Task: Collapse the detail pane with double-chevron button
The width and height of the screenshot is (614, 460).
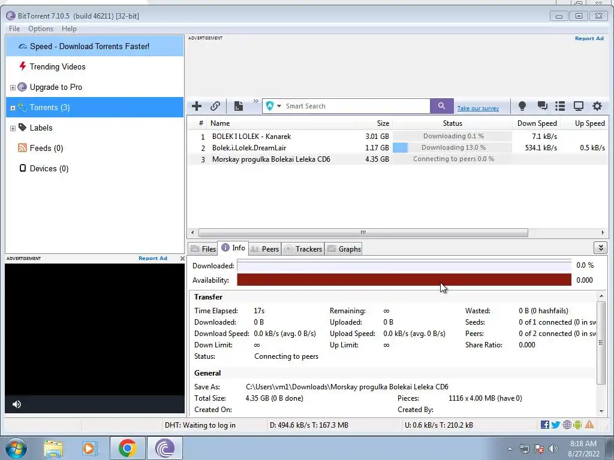Action: (x=600, y=247)
